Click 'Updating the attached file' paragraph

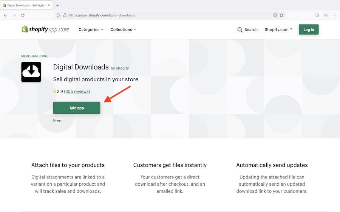tap(272, 184)
